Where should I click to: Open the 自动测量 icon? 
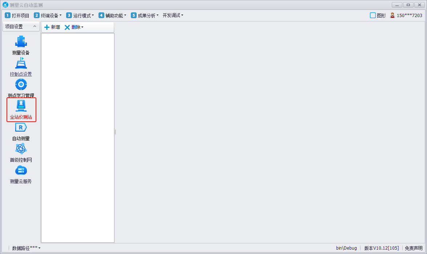click(x=21, y=128)
